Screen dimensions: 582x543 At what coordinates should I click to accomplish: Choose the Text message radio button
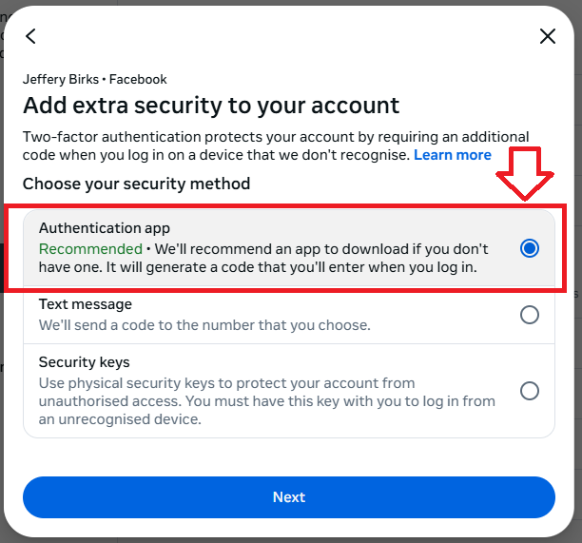[530, 315]
